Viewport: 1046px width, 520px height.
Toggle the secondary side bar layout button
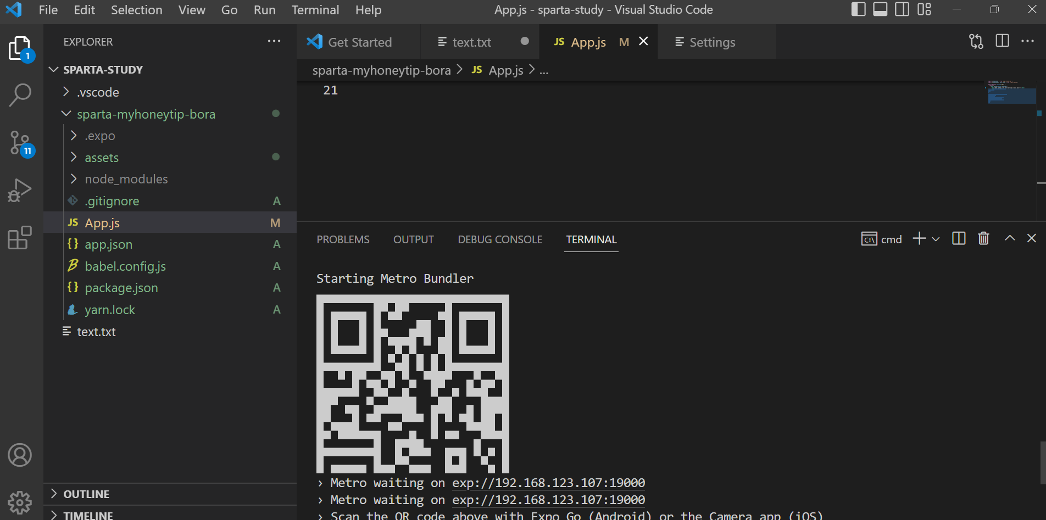902,9
